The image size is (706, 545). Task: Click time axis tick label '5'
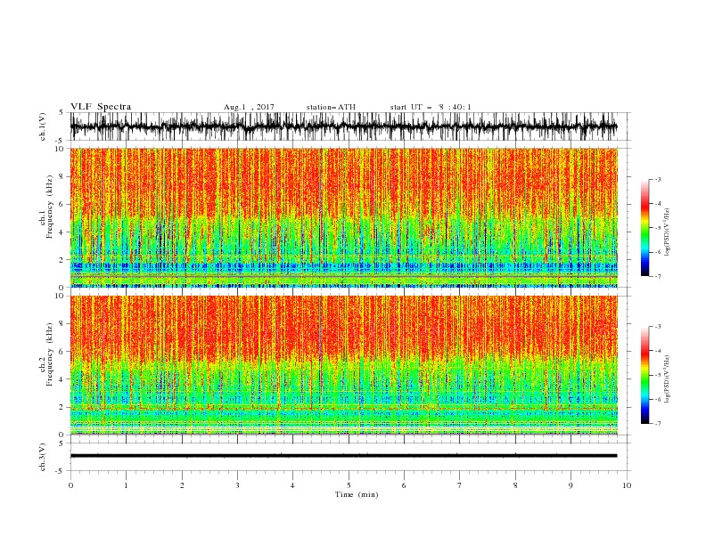point(349,485)
